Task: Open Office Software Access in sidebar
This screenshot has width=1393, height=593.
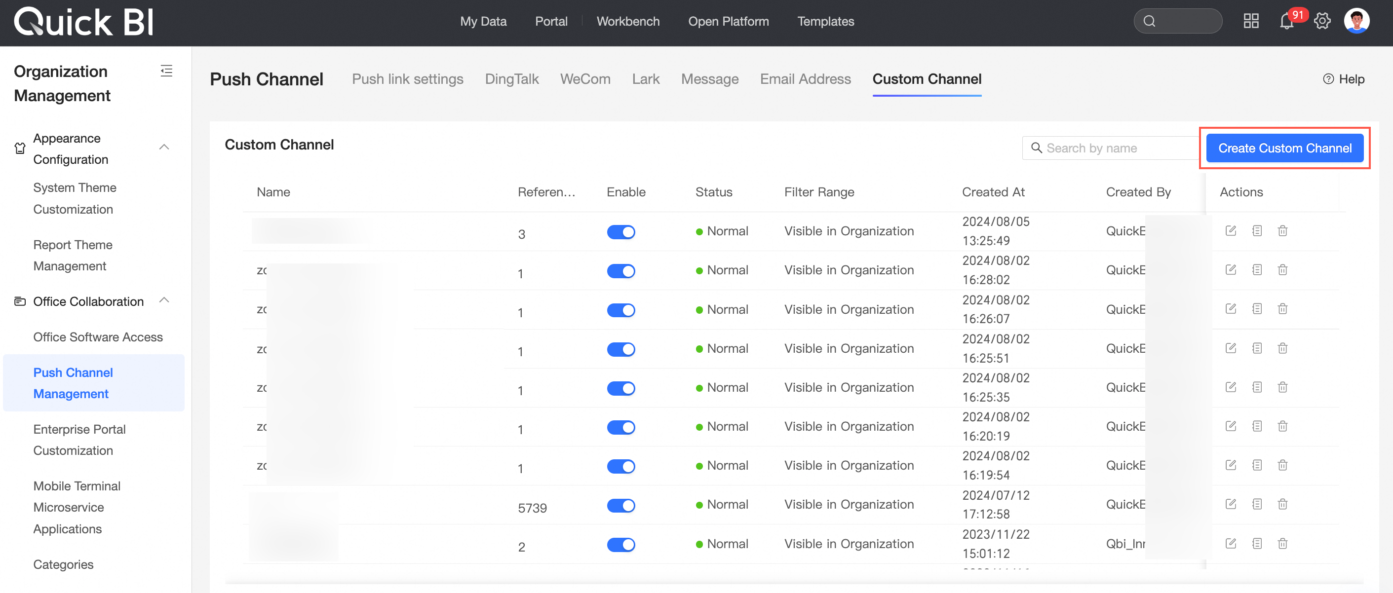Action: 98,337
